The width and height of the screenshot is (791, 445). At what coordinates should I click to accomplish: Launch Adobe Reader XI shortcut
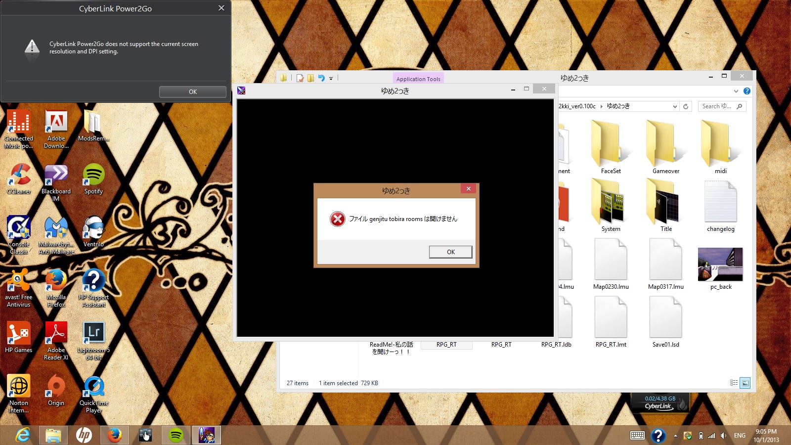56,341
